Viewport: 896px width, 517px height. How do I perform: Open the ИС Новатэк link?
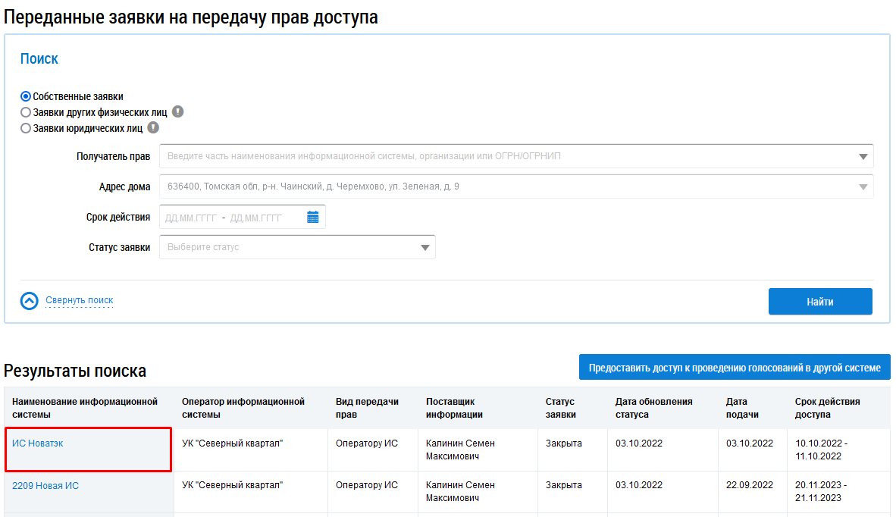[x=38, y=443]
